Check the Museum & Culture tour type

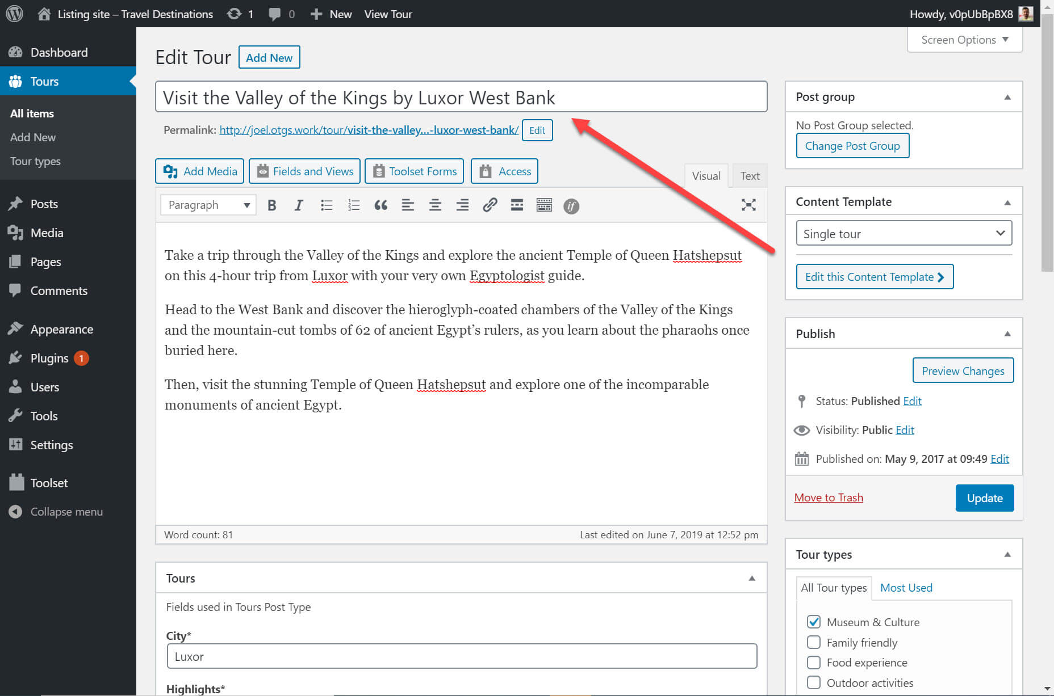[x=813, y=622]
